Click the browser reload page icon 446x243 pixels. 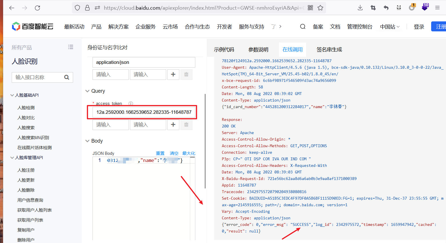tap(37, 8)
